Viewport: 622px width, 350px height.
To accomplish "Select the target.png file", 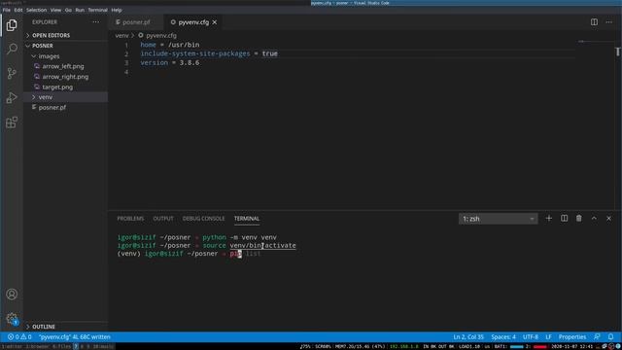I will click(x=57, y=87).
